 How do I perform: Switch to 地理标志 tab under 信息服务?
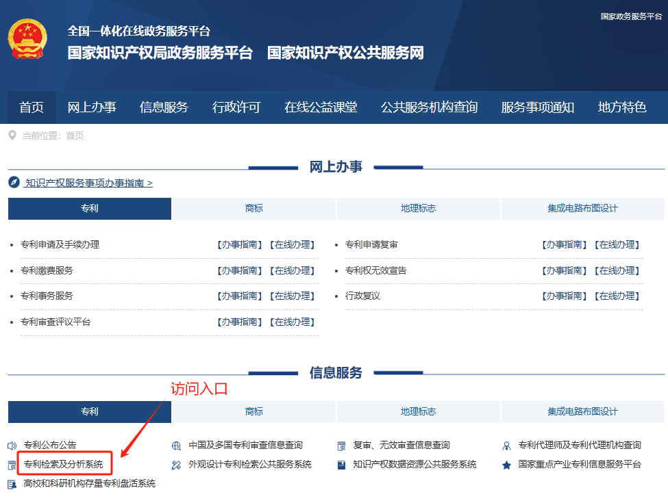[419, 411]
